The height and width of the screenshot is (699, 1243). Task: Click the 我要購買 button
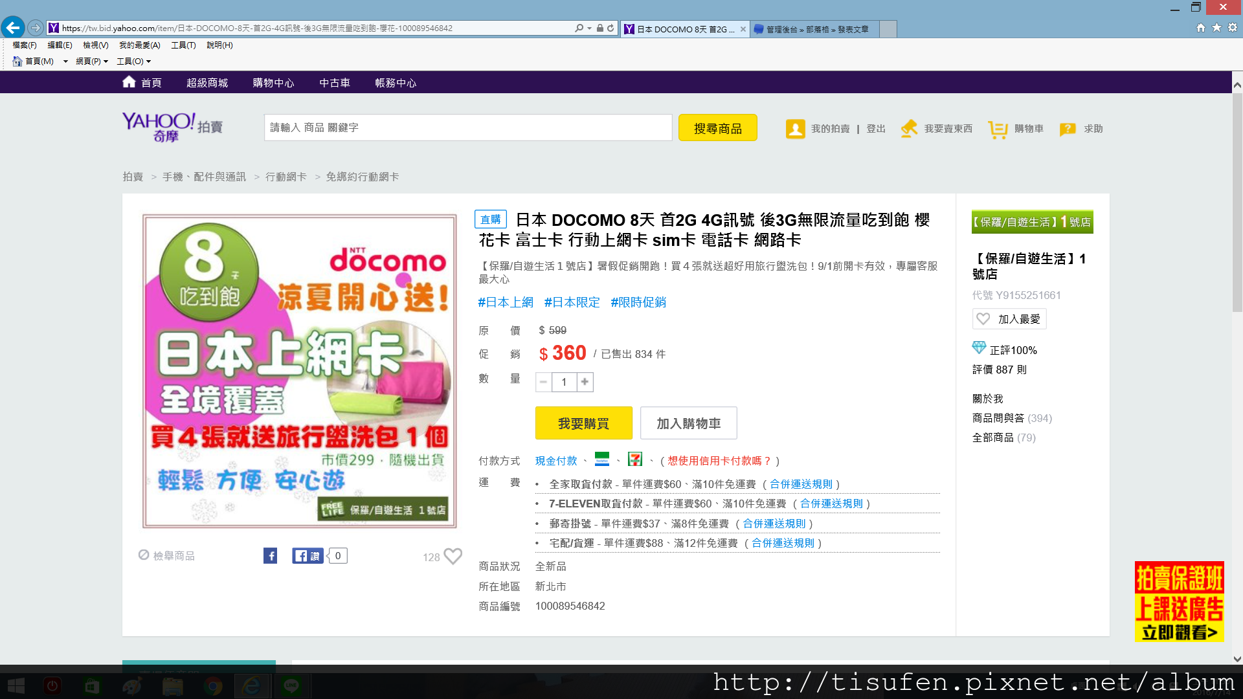click(x=583, y=423)
